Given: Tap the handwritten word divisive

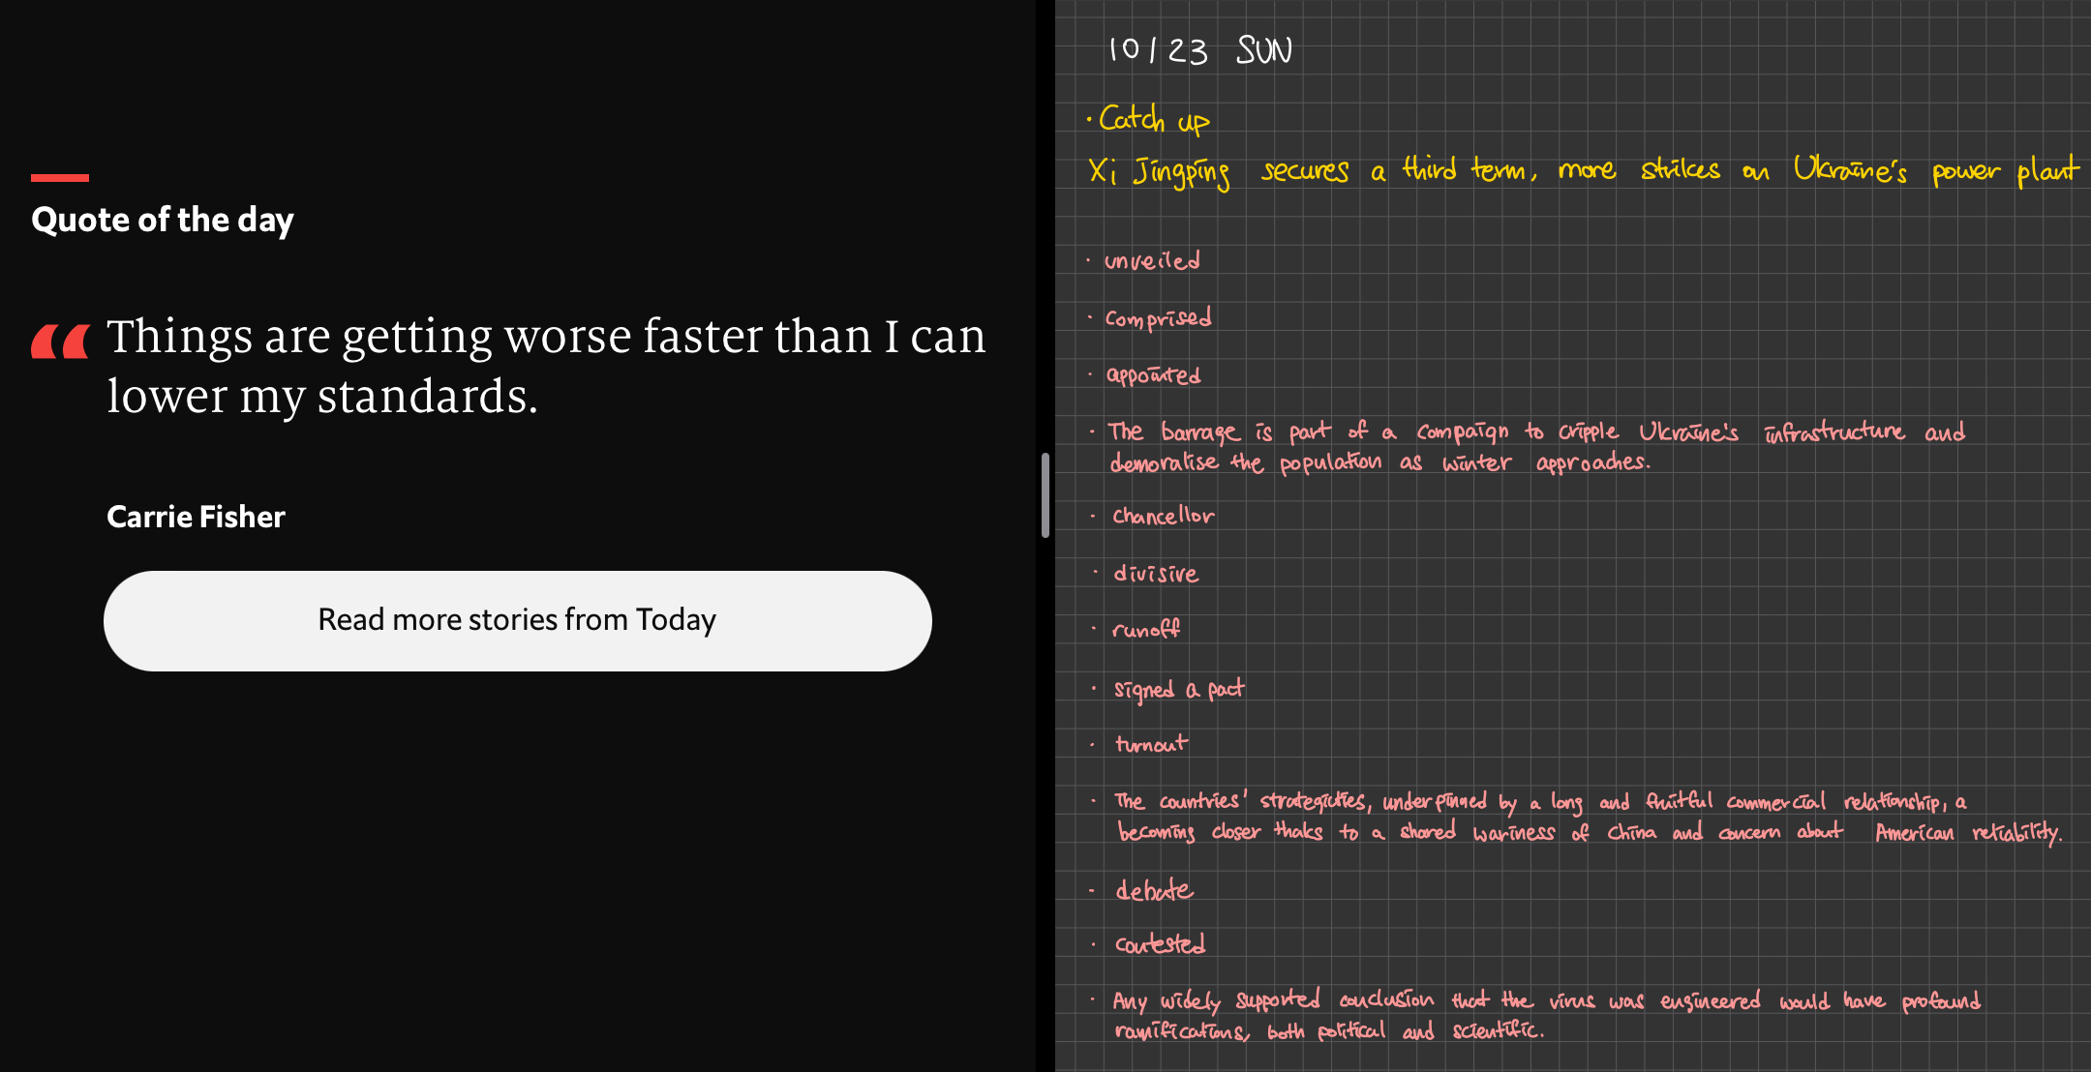Looking at the screenshot, I should pyautogui.click(x=1156, y=574).
